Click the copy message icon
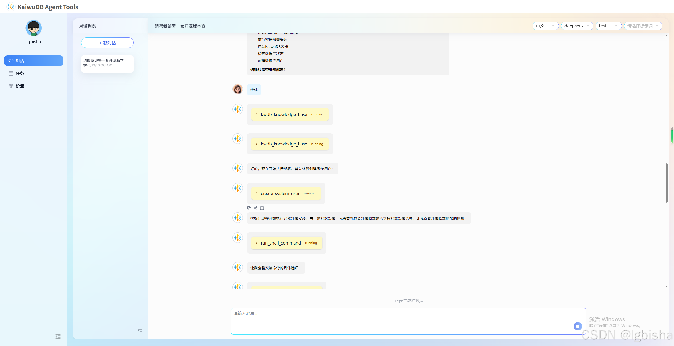This screenshot has width=674, height=346. point(249,208)
